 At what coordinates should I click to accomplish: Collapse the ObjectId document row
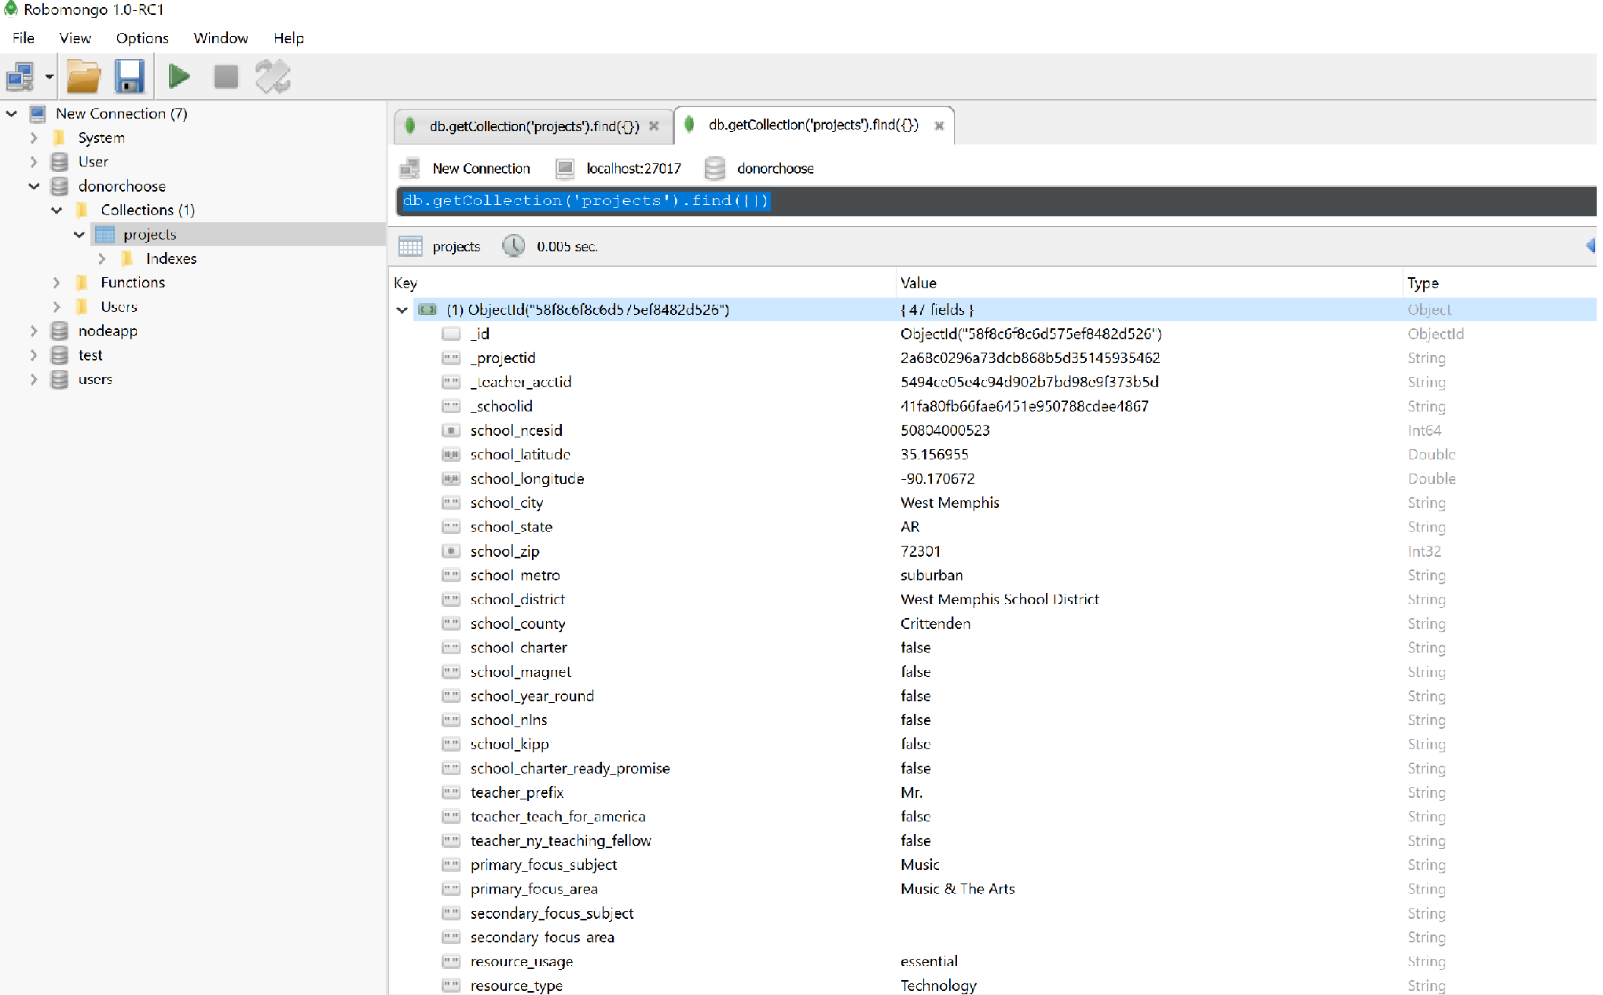point(402,310)
